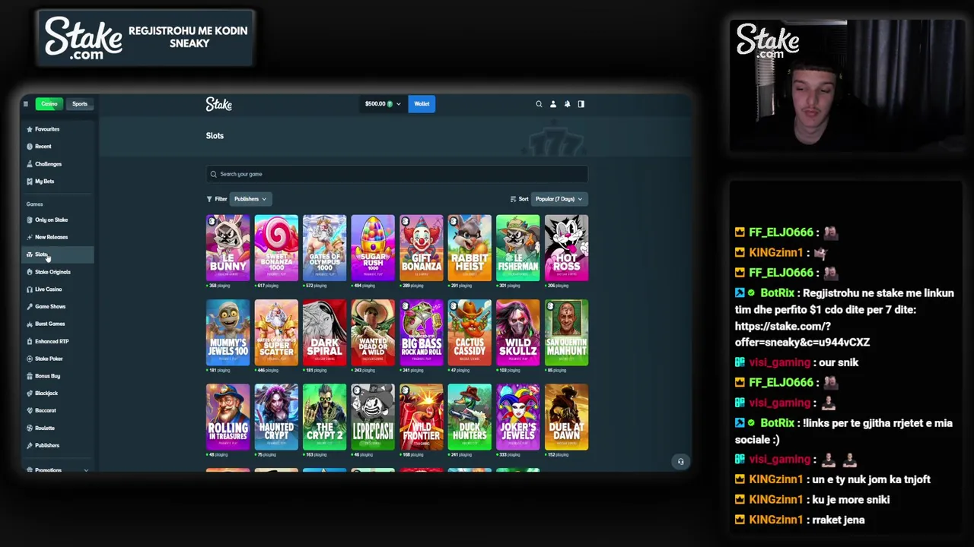Toggle the chat panel icon in header
The height and width of the screenshot is (547, 974).
581,104
